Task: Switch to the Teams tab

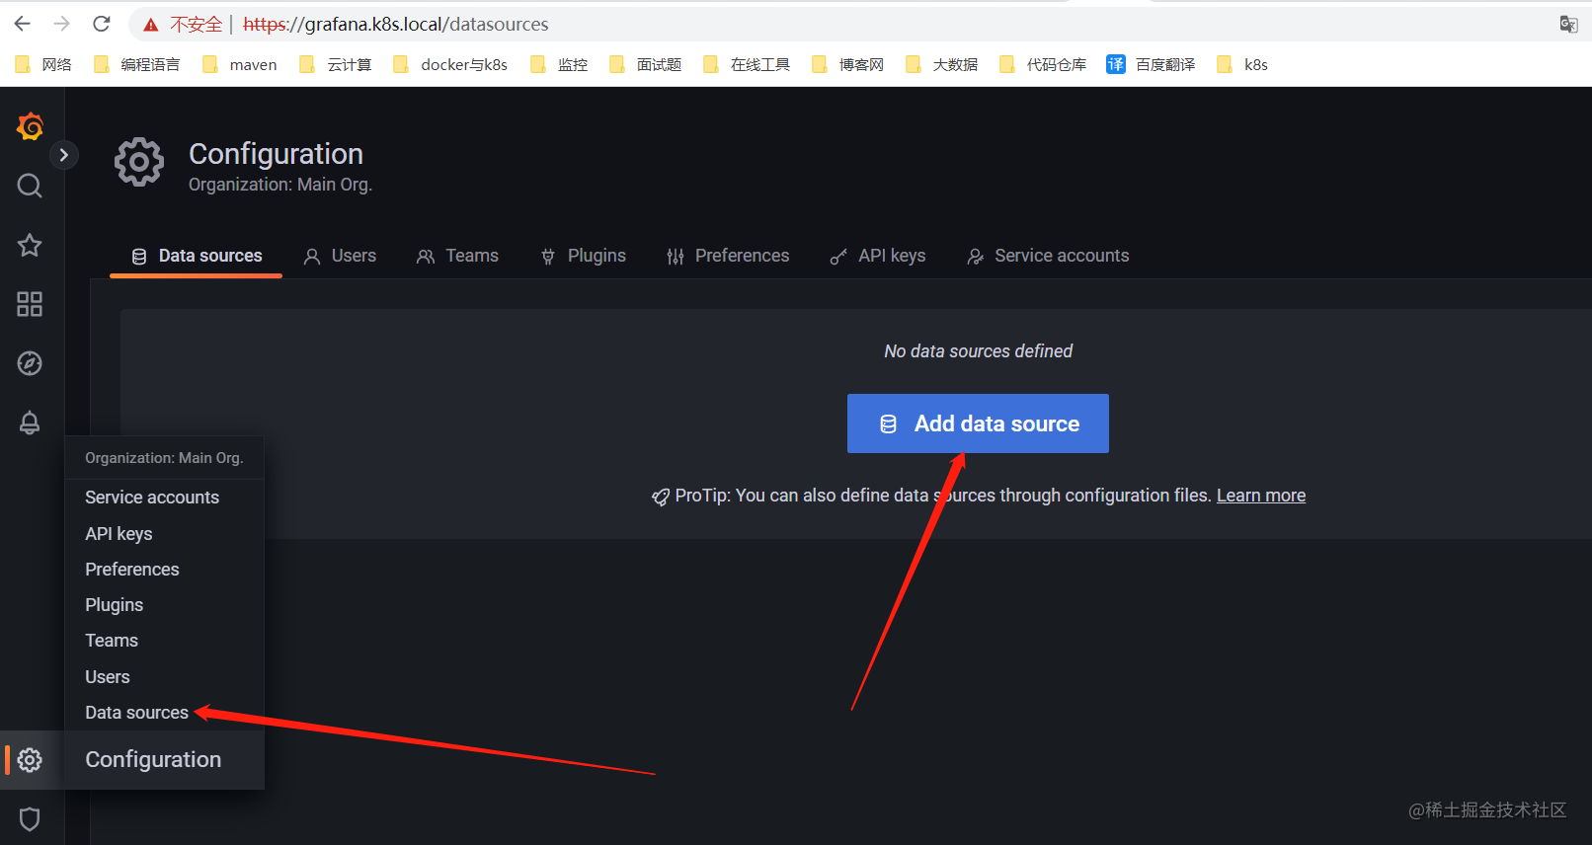Action: [457, 256]
